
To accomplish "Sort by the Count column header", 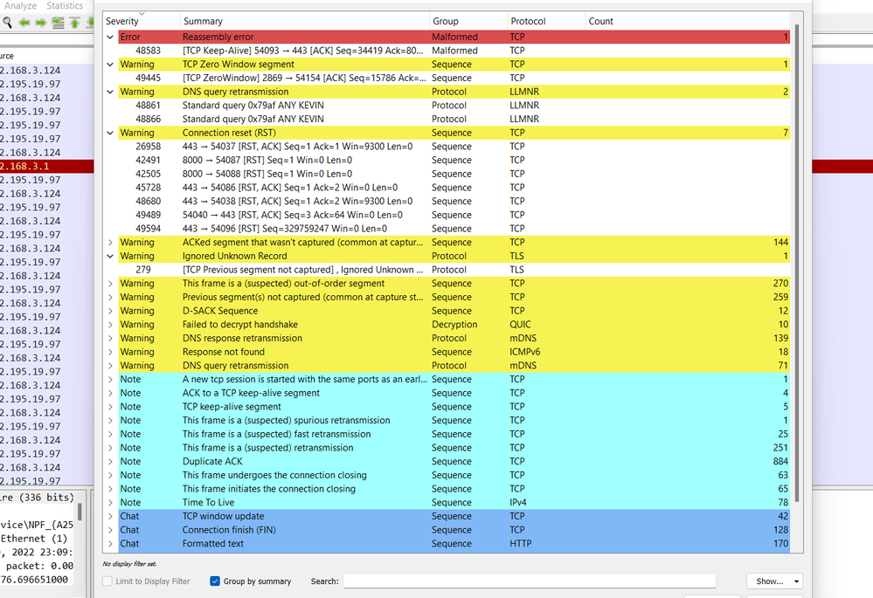I will click(688, 21).
